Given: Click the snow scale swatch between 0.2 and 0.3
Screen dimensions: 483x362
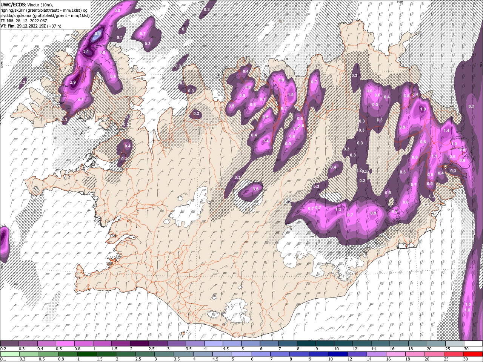Looking at the screenshot, I should point(10,344).
